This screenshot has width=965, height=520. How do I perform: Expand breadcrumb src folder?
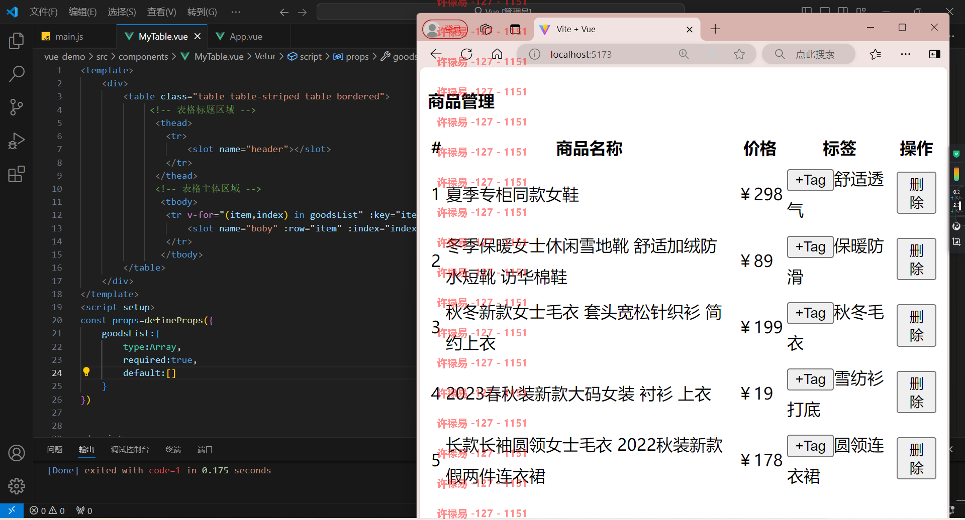tap(102, 57)
